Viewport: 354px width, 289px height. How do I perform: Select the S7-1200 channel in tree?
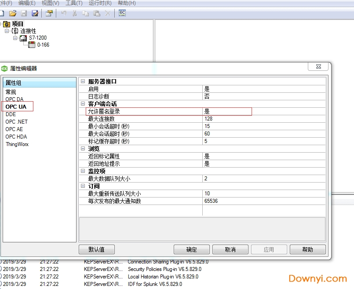[37, 38]
